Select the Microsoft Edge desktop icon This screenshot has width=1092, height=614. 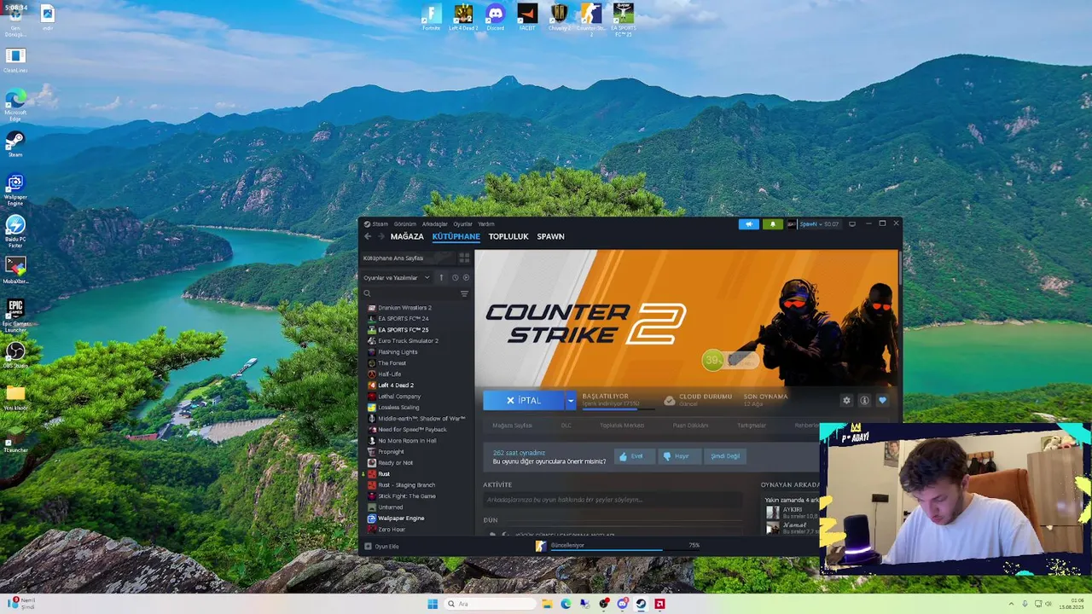(x=15, y=105)
